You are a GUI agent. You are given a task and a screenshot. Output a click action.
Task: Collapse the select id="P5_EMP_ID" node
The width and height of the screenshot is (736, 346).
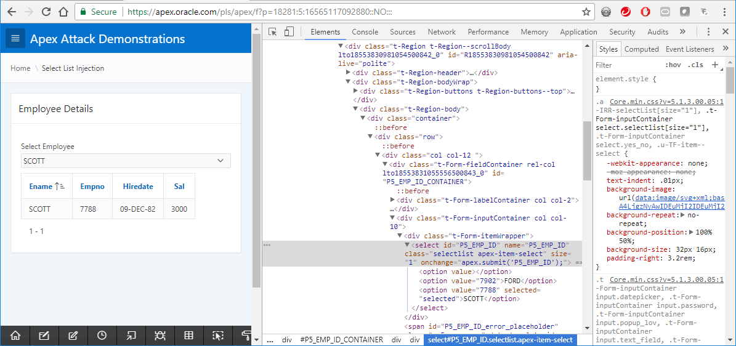(x=408, y=246)
